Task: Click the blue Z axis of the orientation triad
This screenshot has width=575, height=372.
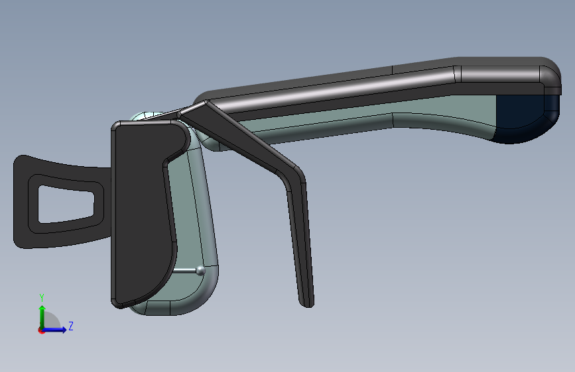Action: tap(55, 330)
